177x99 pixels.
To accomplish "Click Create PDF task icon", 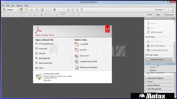I will pyautogui.click(x=77, y=44).
